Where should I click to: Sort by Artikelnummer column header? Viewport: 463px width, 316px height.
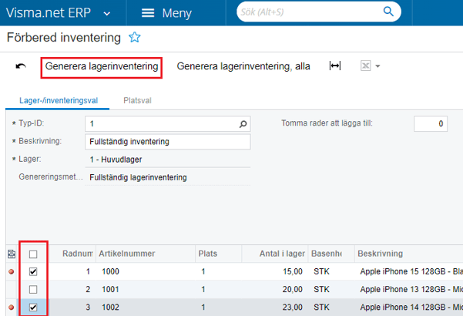127,254
